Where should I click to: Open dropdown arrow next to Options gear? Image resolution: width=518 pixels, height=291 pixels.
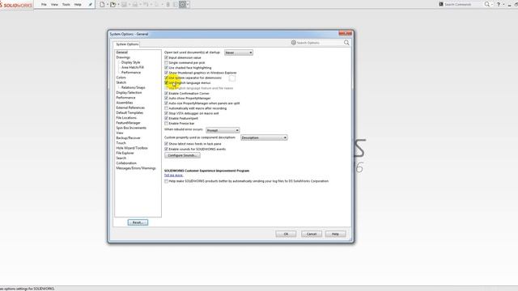188,5
